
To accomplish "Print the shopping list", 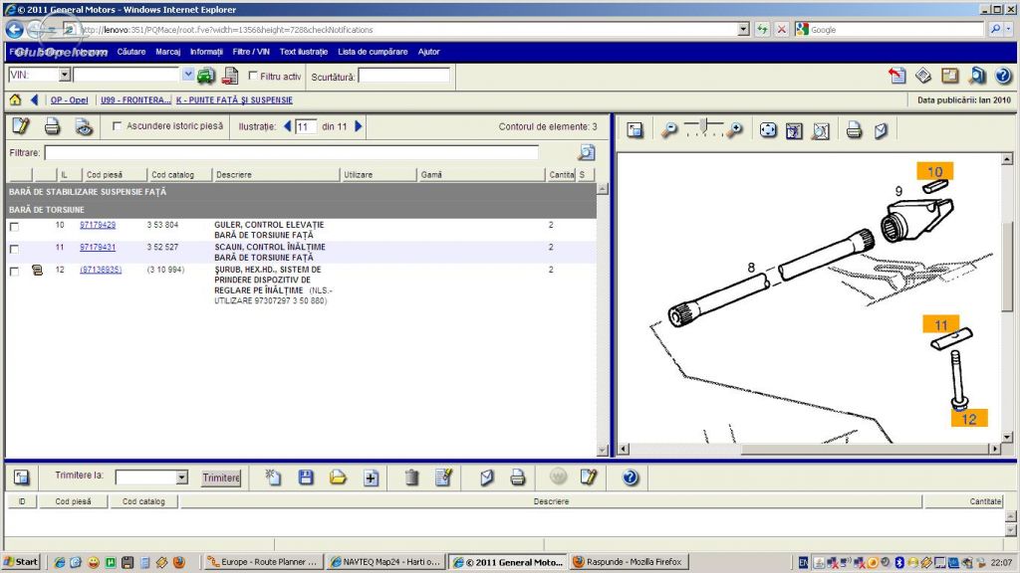I will pos(518,477).
